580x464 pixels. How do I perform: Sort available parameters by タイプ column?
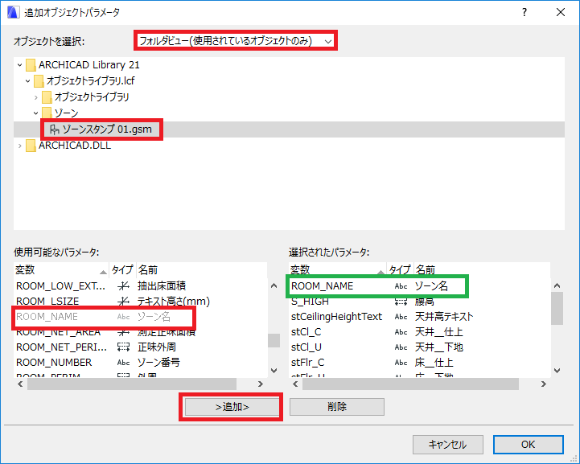coord(122,270)
